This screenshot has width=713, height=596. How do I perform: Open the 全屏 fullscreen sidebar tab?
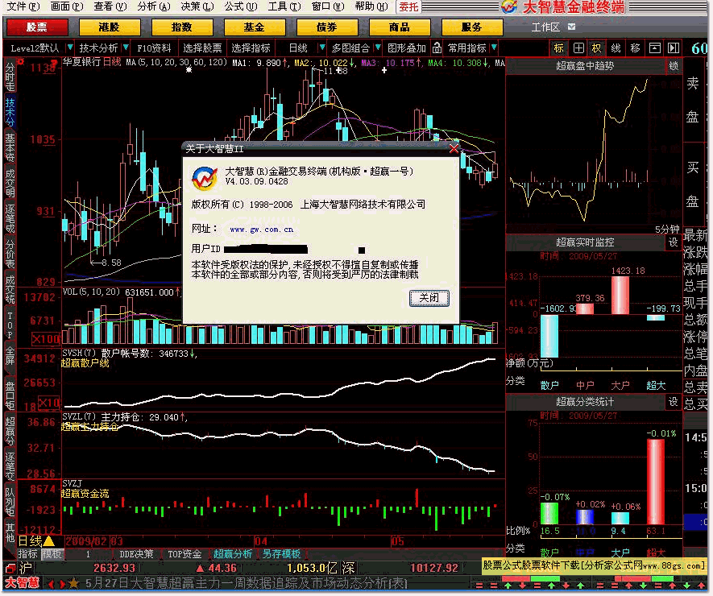[10, 357]
